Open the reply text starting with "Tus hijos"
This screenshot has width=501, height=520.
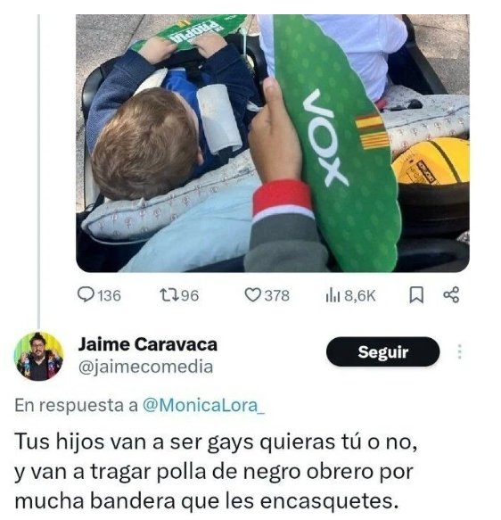click(x=216, y=471)
